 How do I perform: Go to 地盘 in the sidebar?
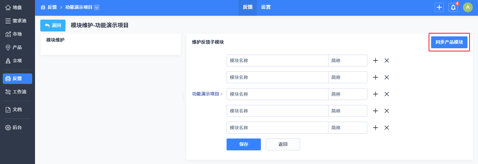click(x=18, y=7)
